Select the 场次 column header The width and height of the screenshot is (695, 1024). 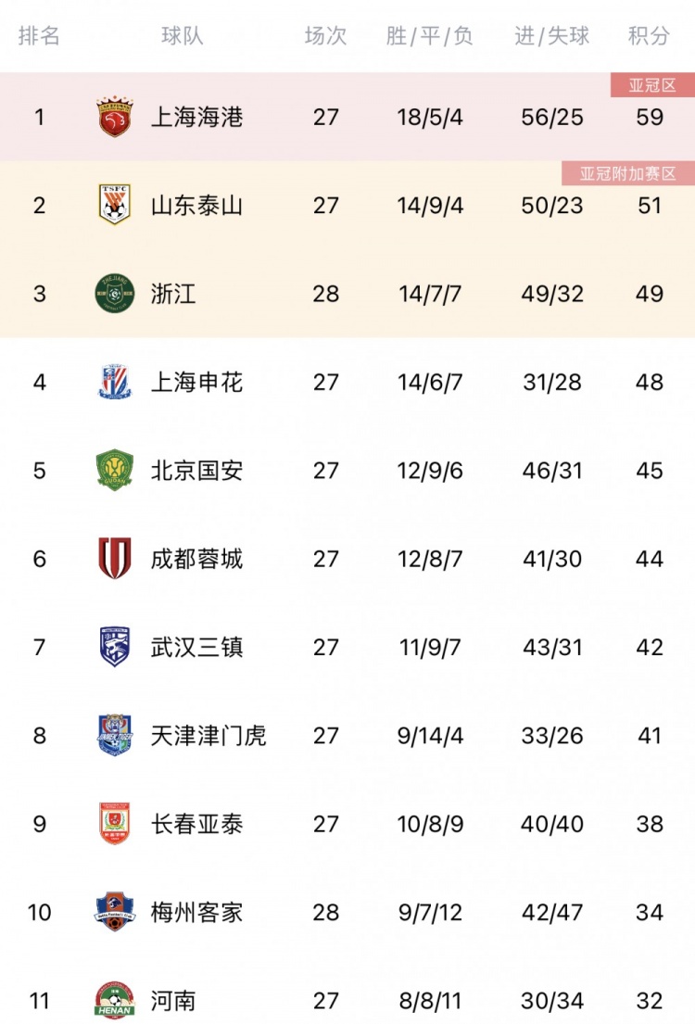click(326, 35)
